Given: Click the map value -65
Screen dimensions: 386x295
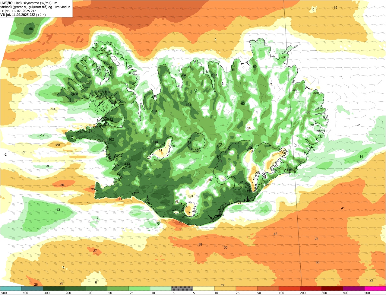Looking at the screenshot, I should click(x=308, y=112).
